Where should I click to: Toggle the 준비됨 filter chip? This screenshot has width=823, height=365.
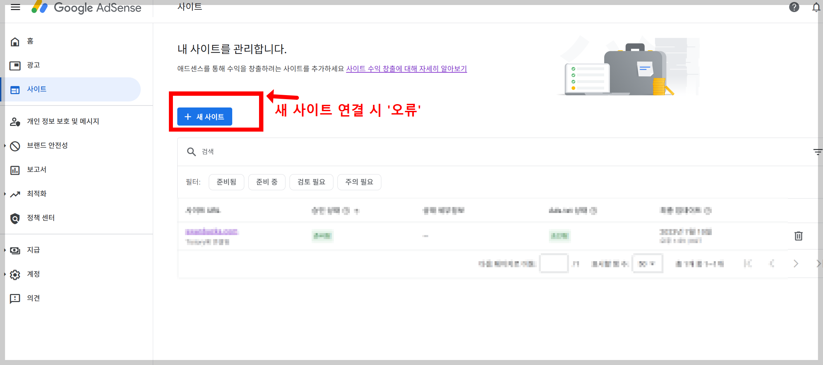(x=226, y=182)
